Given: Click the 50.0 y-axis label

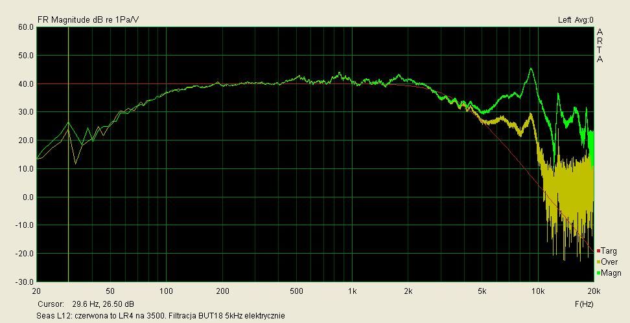Looking at the screenshot, I should tap(26, 56).
